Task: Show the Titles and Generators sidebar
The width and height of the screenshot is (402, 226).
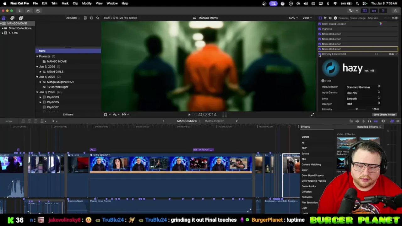Action: pos(21,18)
